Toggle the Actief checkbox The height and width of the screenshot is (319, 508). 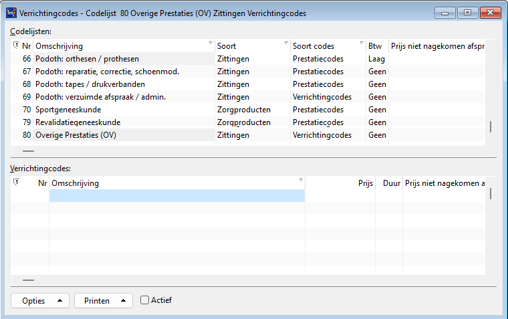point(144,300)
